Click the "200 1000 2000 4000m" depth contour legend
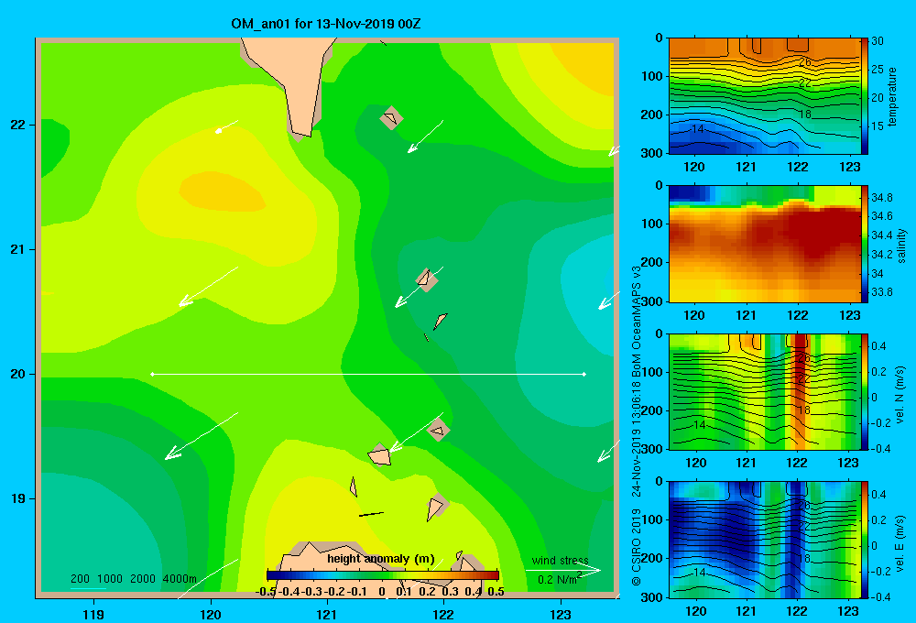 click(133, 579)
